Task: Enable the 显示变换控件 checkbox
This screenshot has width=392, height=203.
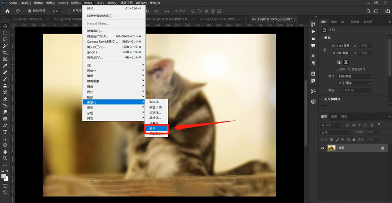Action: click(x=70, y=11)
